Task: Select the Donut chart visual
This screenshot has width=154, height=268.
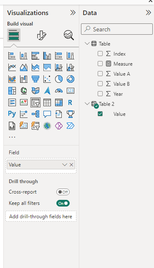Action: (x=71, y=79)
